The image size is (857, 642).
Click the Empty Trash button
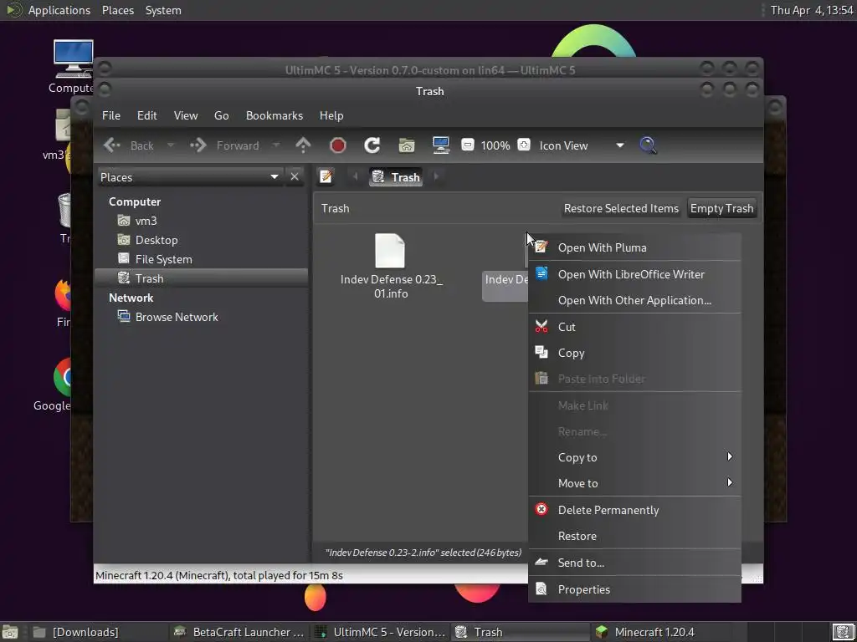(x=722, y=208)
